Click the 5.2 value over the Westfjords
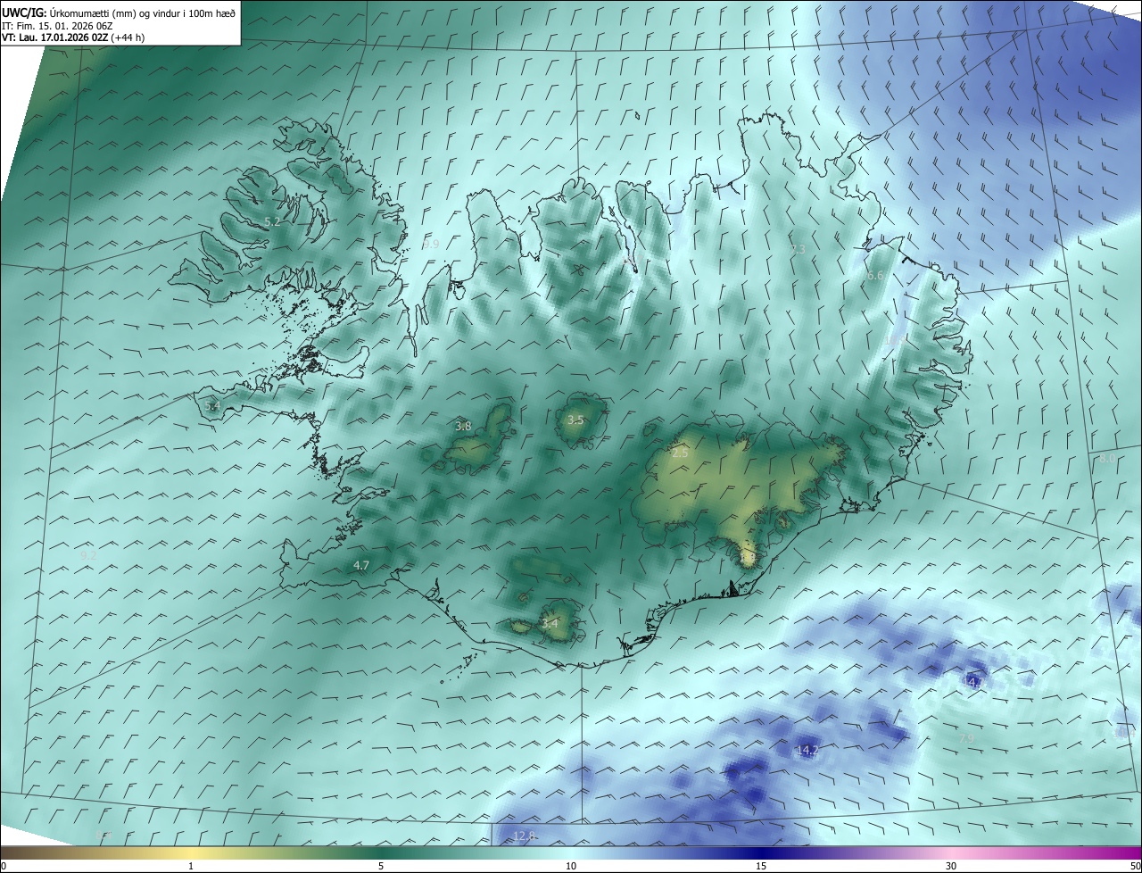This screenshot has width=1142, height=873. pyautogui.click(x=273, y=220)
